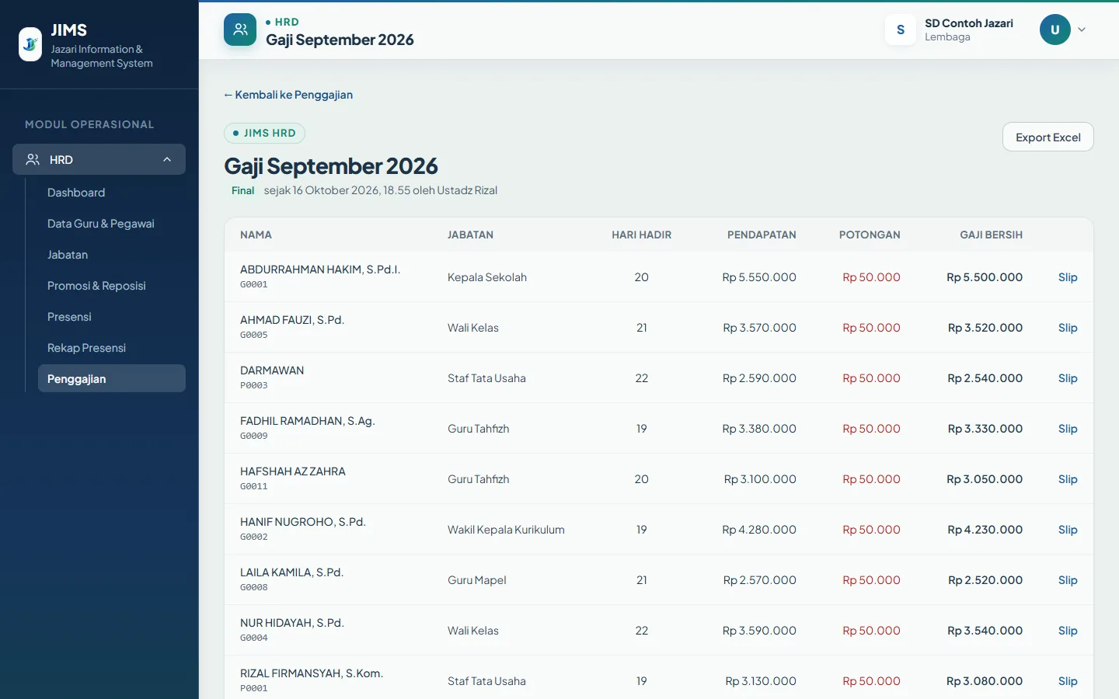Click the SD Contoh Jazari 'S' badge

click(x=901, y=30)
